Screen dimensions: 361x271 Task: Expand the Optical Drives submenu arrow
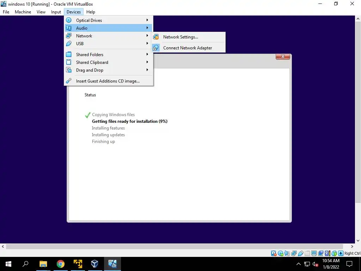click(147, 20)
